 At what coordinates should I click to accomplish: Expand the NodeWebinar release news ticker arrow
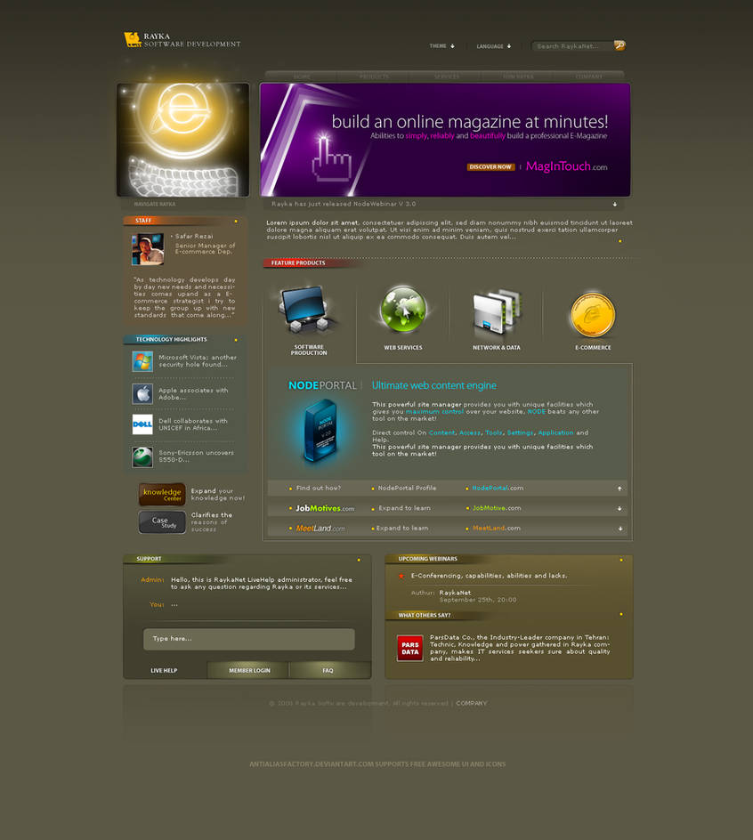[x=615, y=204]
